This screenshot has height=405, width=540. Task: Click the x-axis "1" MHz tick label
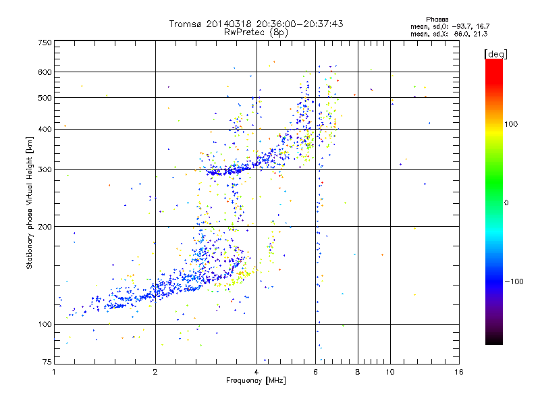(x=54, y=372)
